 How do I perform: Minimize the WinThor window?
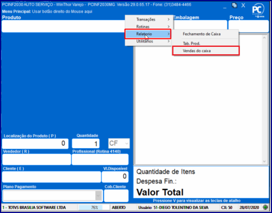[225, 8]
